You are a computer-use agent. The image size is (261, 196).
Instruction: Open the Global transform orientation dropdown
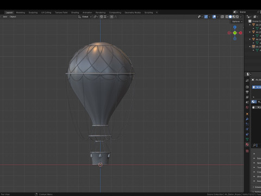click(85, 17)
